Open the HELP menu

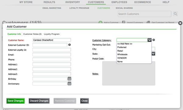point(166,2)
